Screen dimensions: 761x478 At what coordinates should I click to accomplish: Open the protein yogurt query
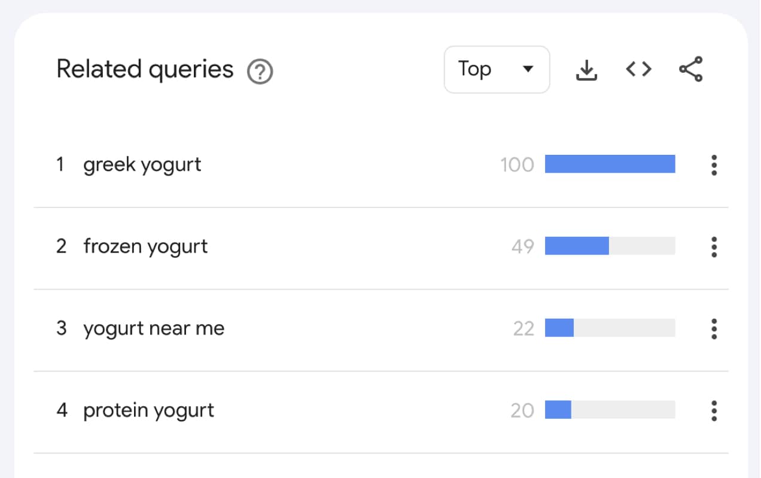pyautogui.click(x=149, y=410)
